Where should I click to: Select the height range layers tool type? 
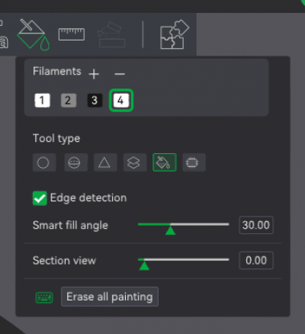135,162
